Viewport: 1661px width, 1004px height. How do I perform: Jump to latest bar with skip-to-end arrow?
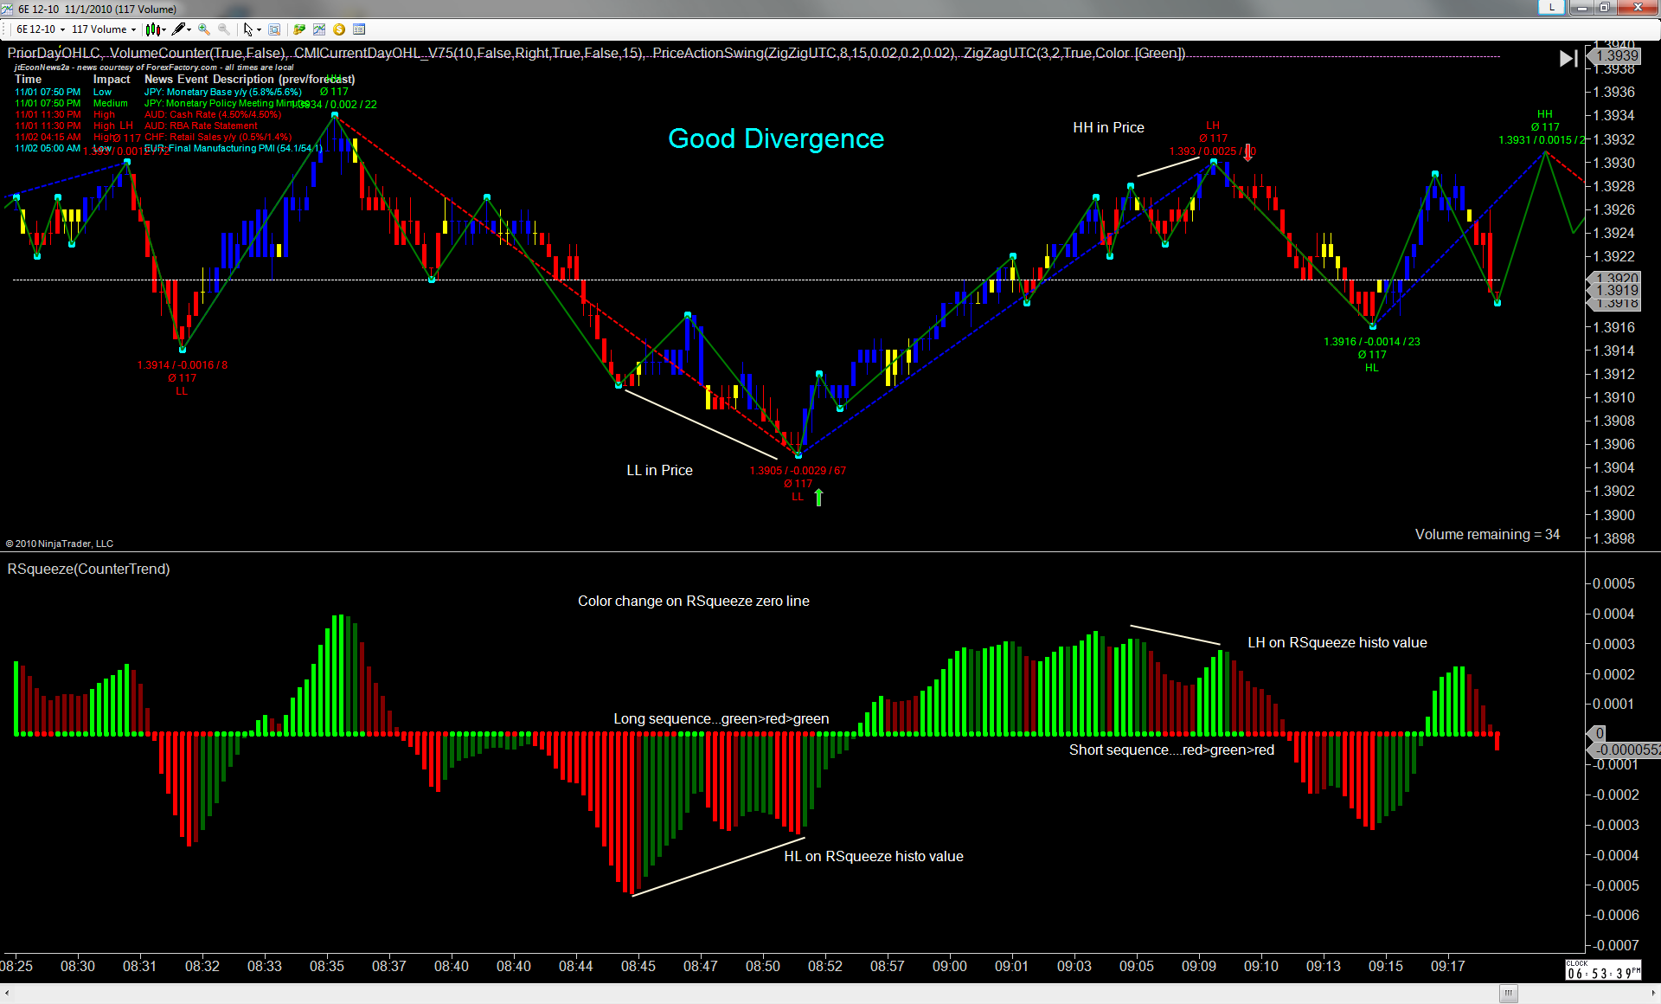[1568, 59]
